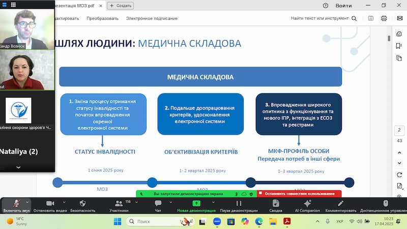This screenshot has width=407, height=229.
Task: Open Дистанционное управление remote control
Action: click(384, 206)
